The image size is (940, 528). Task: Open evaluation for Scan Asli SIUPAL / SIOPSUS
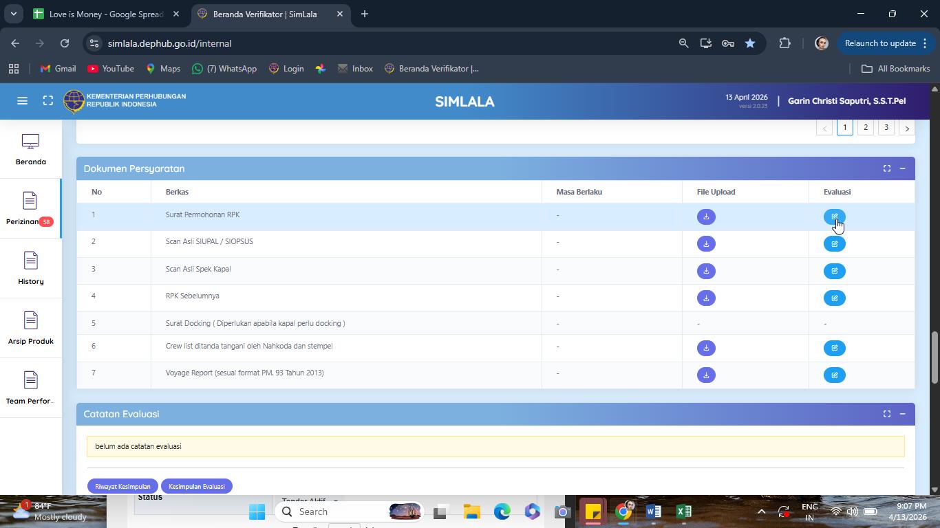(x=835, y=244)
